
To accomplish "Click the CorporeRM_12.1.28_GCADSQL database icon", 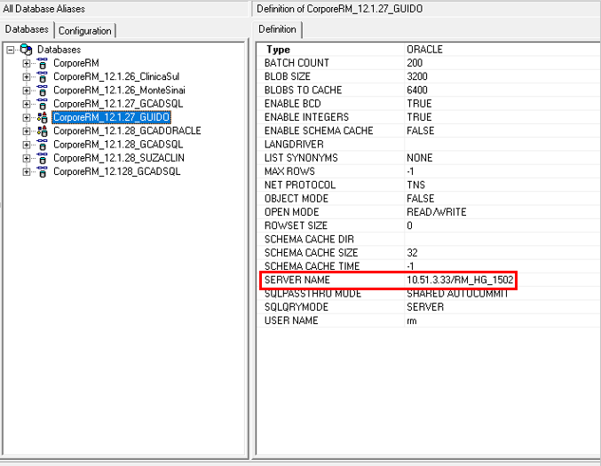I will point(42,145).
